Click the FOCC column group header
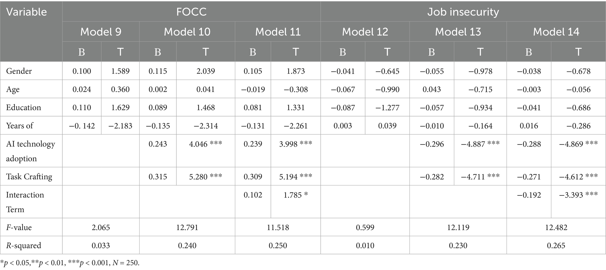Screen dimensions: 606x270 (x=191, y=12)
